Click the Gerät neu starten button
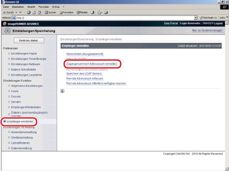Viewport: 229px width, 171px height. pyautogui.click(x=29, y=41)
